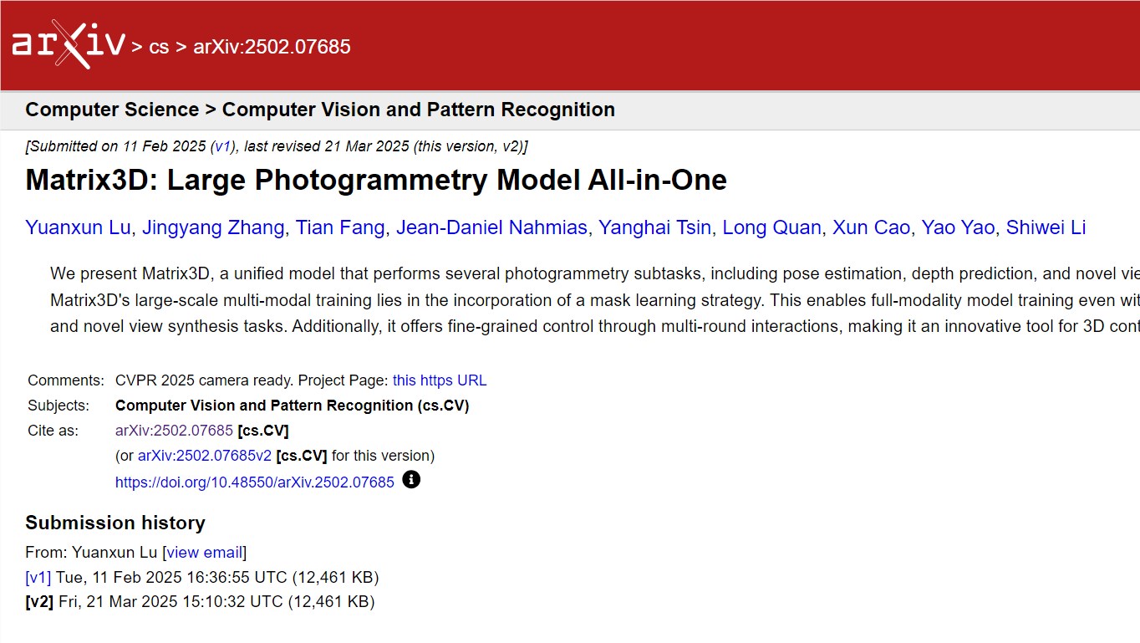Open author Yao Yao's page
This screenshot has height=643, width=1140.
point(958,227)
